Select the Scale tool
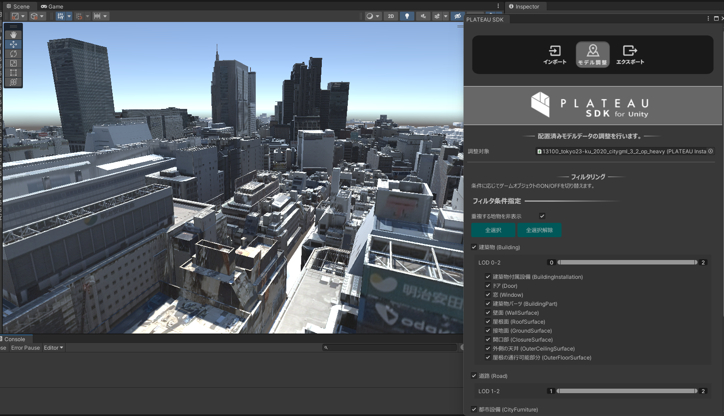This screenshot has height=416, width=724. tap(13, 63)
